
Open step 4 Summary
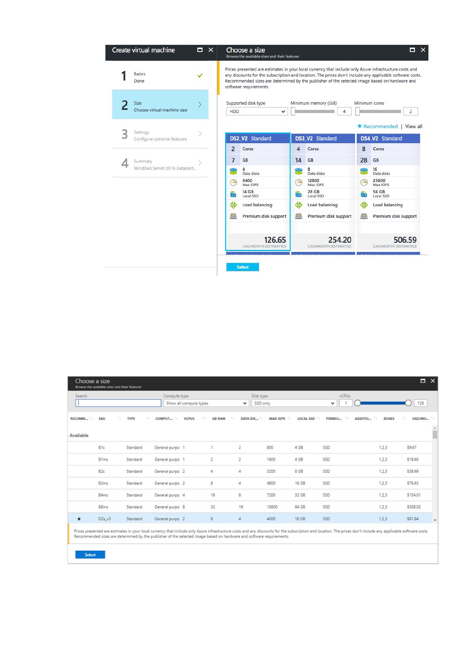160,164
